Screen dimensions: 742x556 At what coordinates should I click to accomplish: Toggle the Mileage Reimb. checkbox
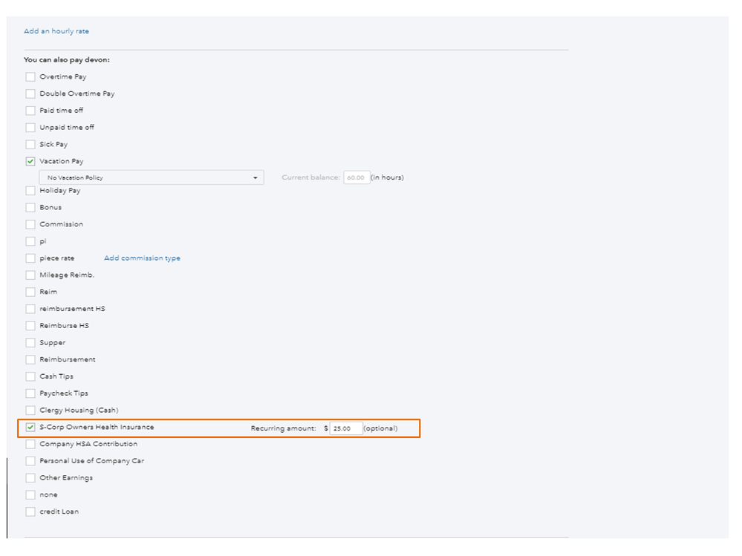(x=30, y=275)
